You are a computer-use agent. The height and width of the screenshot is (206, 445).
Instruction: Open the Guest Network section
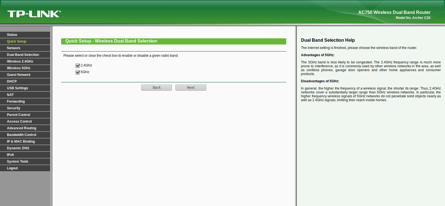click(25, 75)
